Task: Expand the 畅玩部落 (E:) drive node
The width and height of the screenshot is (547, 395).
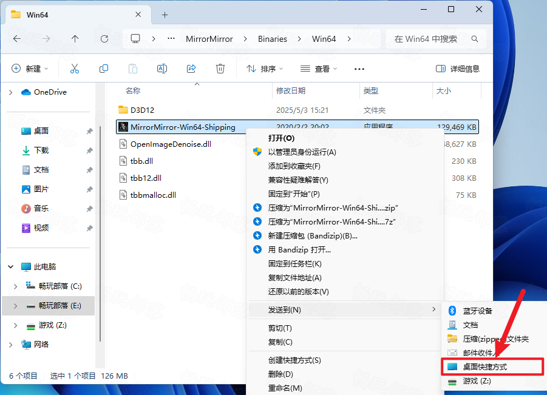Action: tap(15, 306)
